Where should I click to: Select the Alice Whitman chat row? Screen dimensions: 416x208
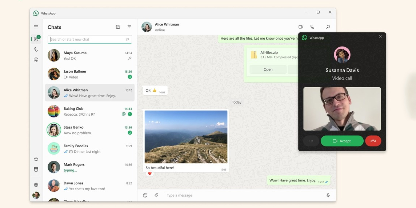(x=90, y=93)
